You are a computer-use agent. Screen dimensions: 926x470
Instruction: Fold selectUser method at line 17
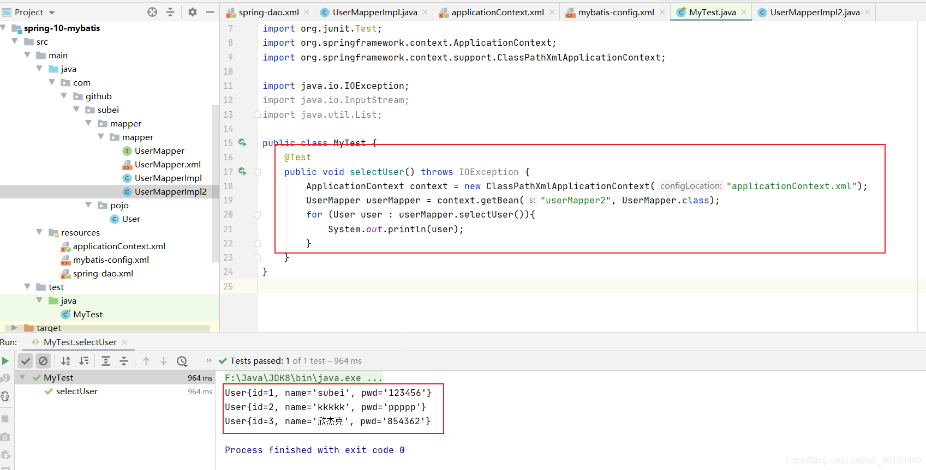point(258,172)
